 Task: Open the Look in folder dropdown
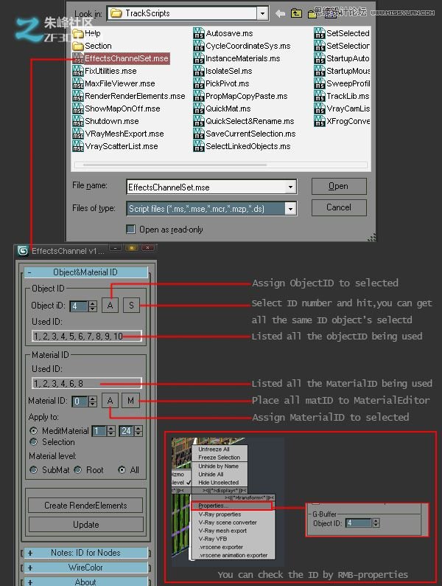[262, 14]
